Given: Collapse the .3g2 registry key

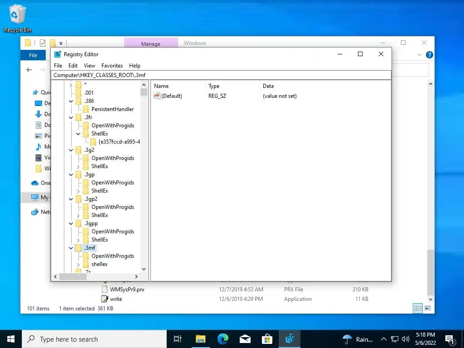Looking at the screenshot, I should tap(71, 150).
